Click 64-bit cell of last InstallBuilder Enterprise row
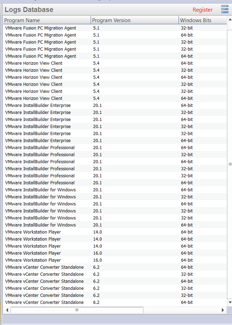Image resolution: width=232 pixels, height=325 pixels. point(187,141)
